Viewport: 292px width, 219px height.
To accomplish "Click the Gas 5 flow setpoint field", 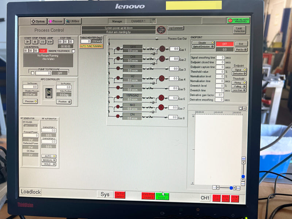I will point(174,88).
